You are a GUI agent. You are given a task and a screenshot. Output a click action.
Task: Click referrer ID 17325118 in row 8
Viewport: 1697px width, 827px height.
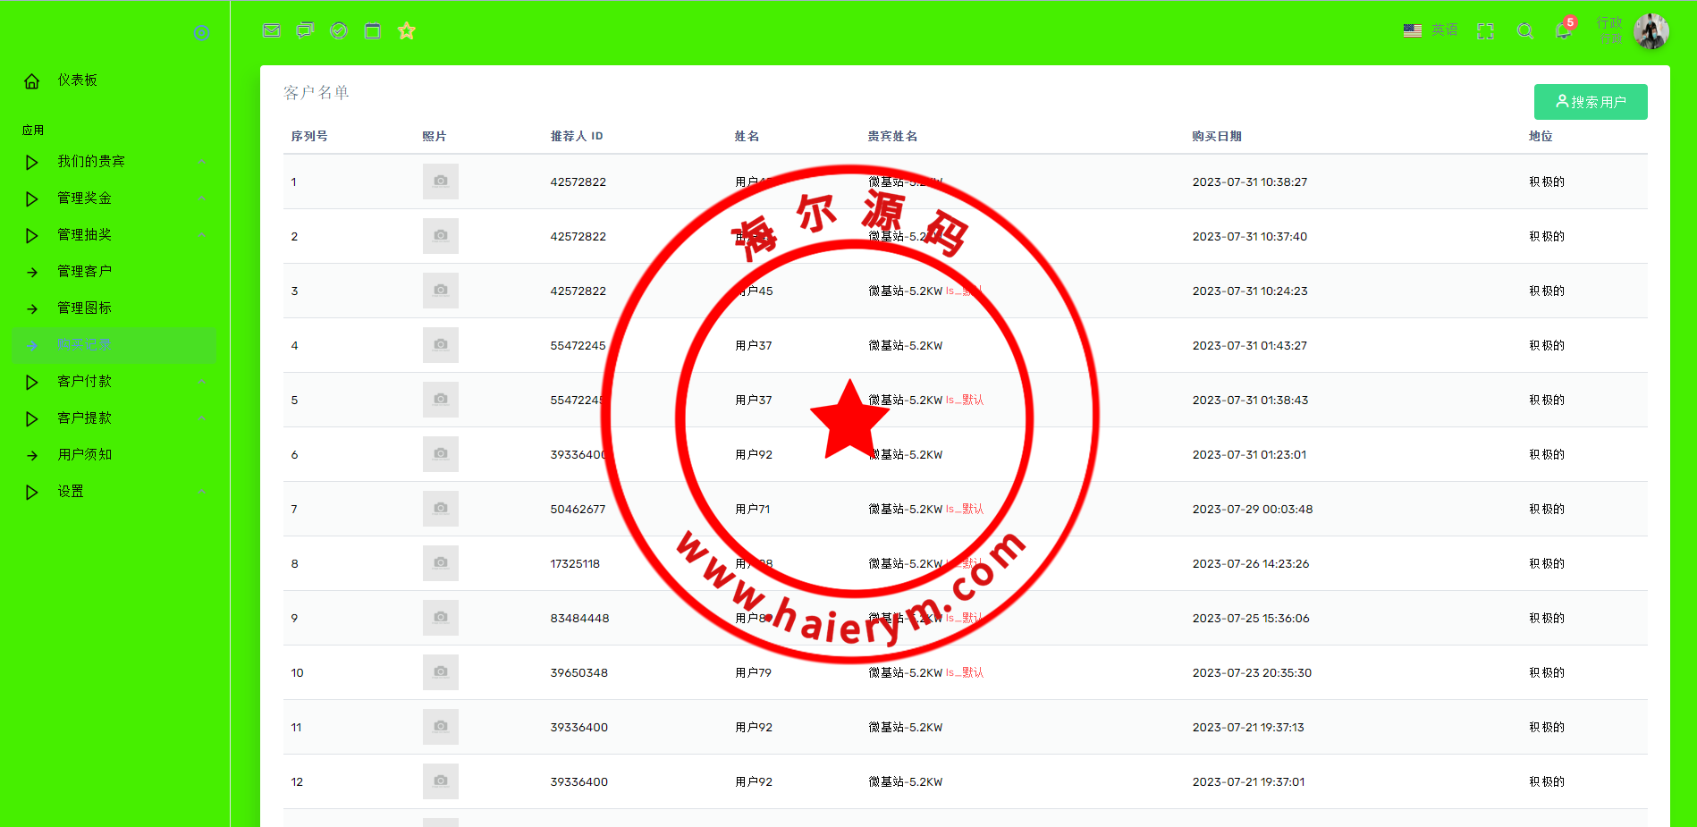coord(575,564)
